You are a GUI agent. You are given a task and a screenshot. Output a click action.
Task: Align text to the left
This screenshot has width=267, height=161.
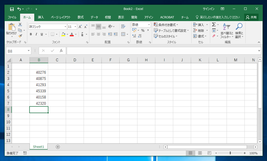point(93,34)
